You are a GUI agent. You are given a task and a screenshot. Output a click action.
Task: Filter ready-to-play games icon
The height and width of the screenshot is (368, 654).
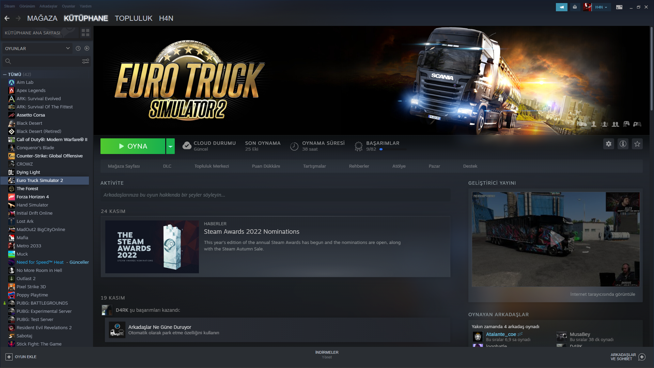(x=87, y=48)
